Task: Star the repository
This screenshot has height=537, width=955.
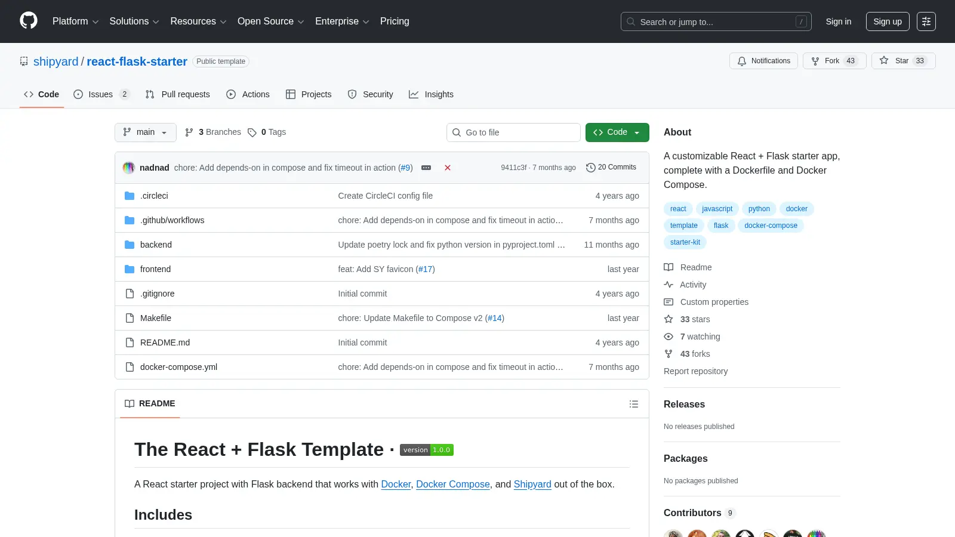Action: [x=904, y=61]
